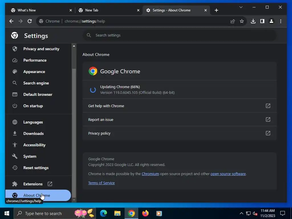This screenshot has width=292, height=219.
Task: Open Extensions from the sidebar
Action: (38, 184)
